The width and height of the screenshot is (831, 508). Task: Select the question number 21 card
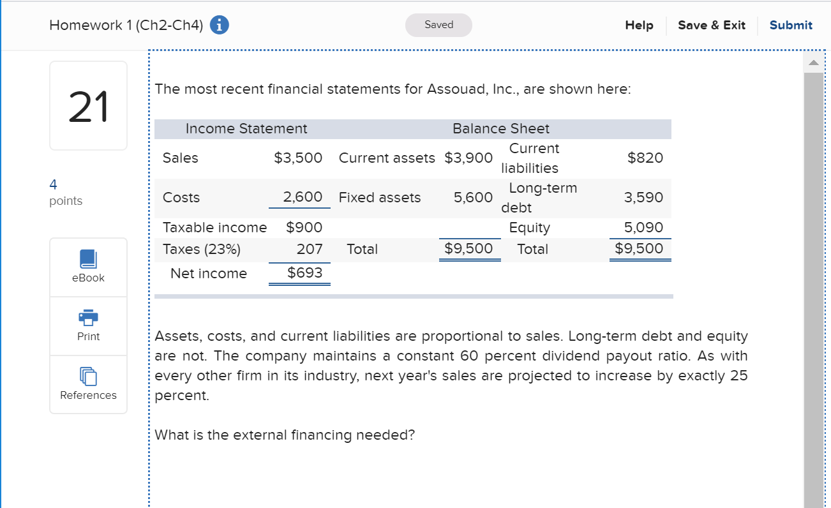pyautogui.click(x=88, y=105)
